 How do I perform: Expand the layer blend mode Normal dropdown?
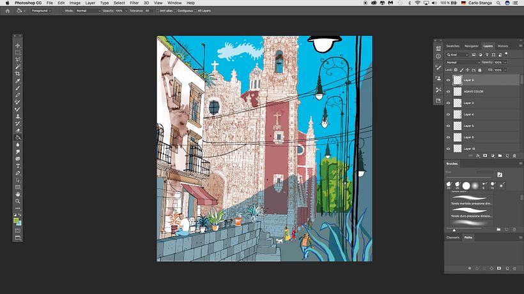tap(463, 62)
